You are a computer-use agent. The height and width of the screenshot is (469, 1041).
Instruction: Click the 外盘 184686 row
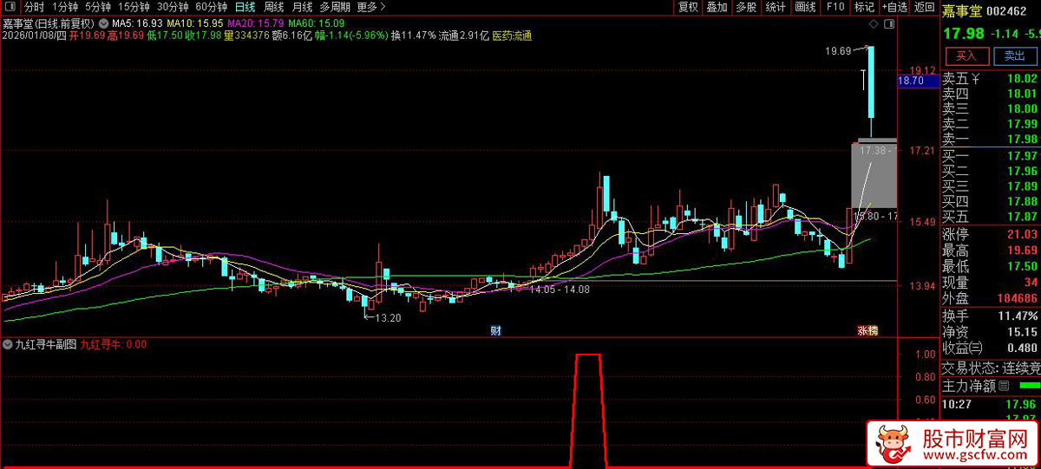[x=991, y=298]
